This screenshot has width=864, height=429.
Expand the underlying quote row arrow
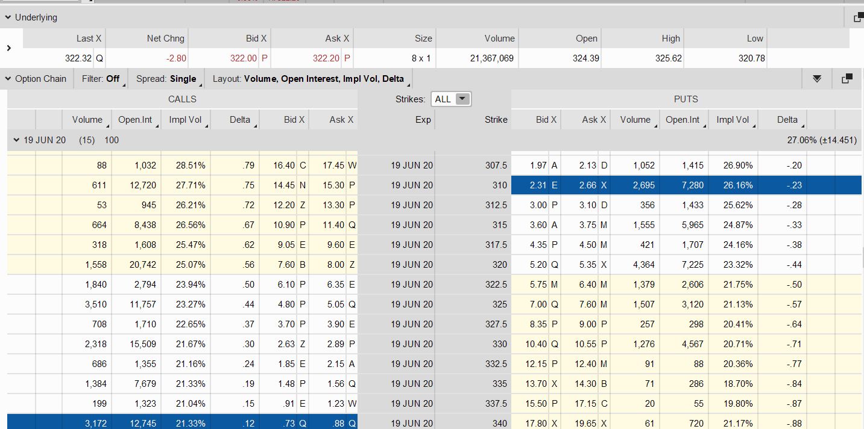8,48
